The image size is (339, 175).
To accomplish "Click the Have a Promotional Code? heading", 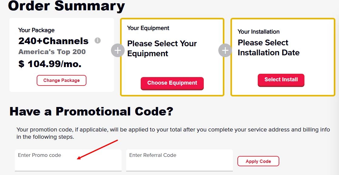I will tap(91, 112).
